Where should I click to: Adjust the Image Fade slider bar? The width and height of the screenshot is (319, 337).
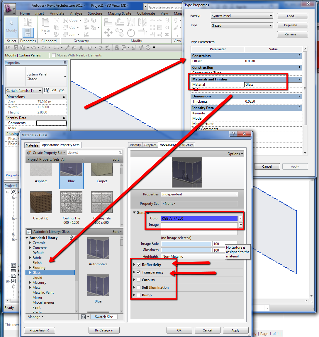[x=186, y=244]
